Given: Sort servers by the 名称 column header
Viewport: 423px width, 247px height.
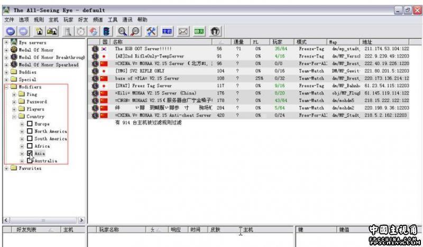Looking at the screenshot, I should click(x=161, y=42).
